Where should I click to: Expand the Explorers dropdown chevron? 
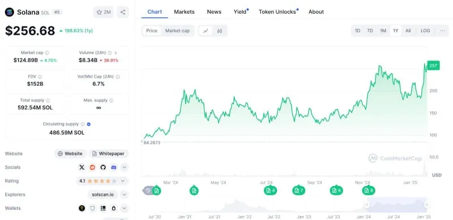(x=124, y=195)
